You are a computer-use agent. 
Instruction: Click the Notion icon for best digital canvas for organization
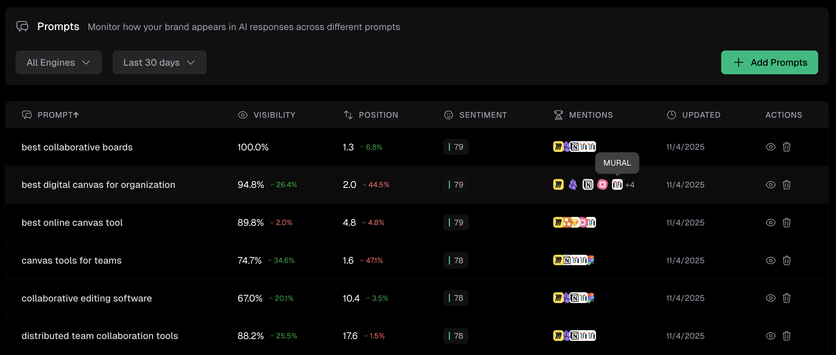(x=588, y=185)
